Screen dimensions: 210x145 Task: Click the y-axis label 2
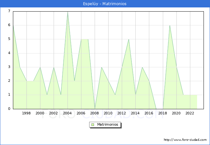click(x=9, y=81)
